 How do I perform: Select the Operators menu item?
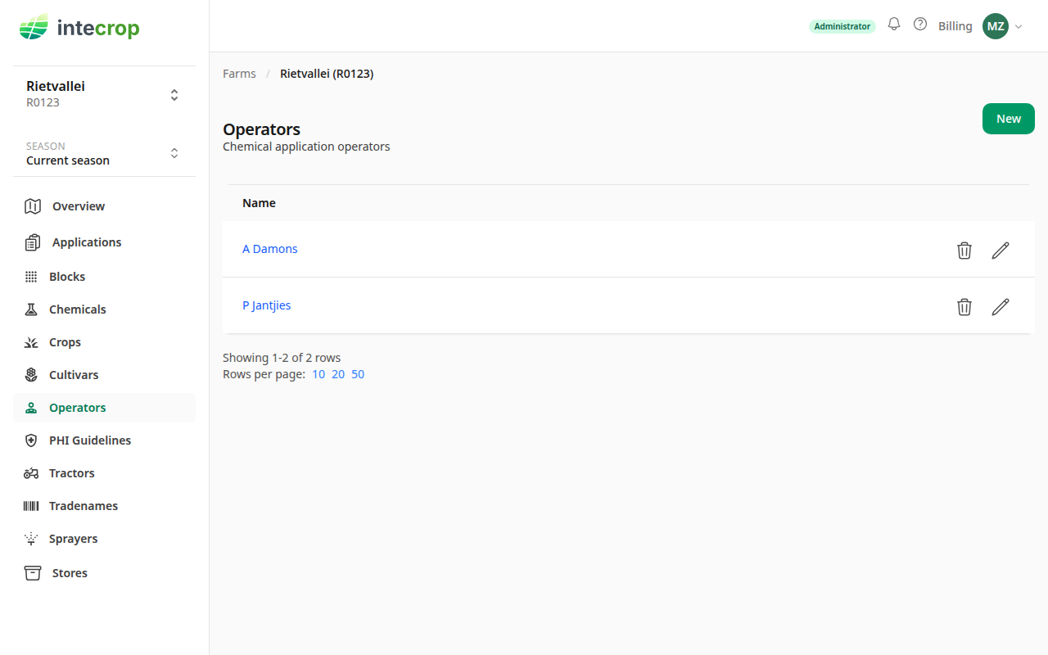click(104, 408)
